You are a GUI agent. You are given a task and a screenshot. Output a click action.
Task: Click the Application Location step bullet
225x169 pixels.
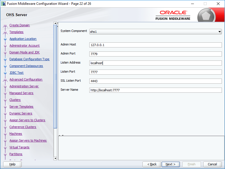point(5,39)
